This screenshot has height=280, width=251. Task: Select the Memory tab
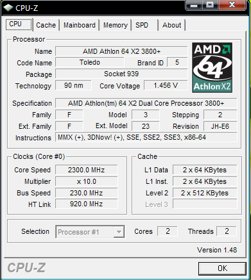(x=116, y=25)
